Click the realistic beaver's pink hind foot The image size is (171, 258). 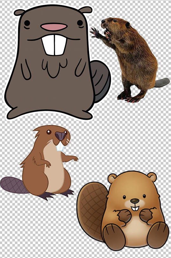[131, 100]
